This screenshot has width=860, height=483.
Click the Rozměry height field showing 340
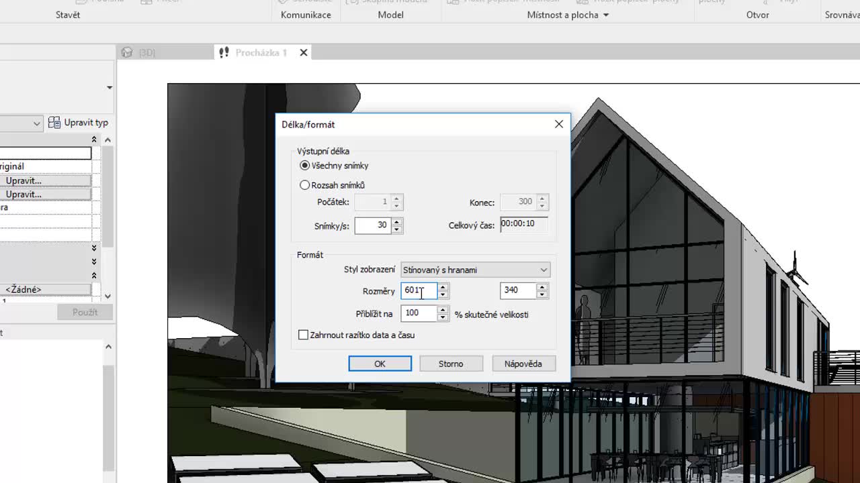click(x=519, y=290)
